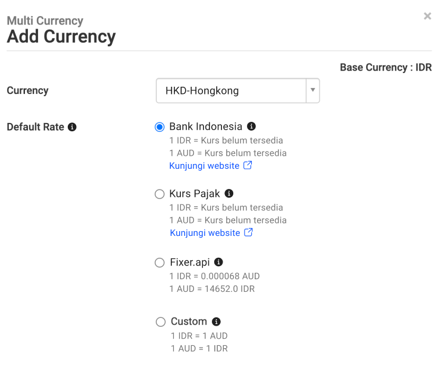This screenshot has height=369, width=441.
Task: Click the '1 AUD = 14652.0 IDR' rate
Action: pyautogui.click(x=212, y=289)
